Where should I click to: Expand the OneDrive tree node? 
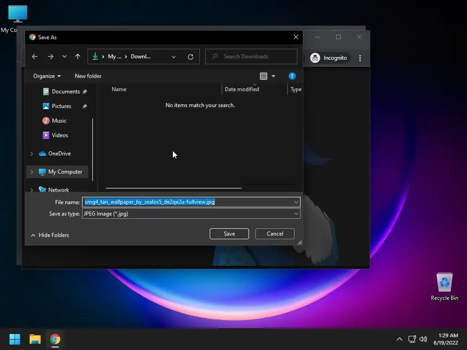click(x=32, y=154)
